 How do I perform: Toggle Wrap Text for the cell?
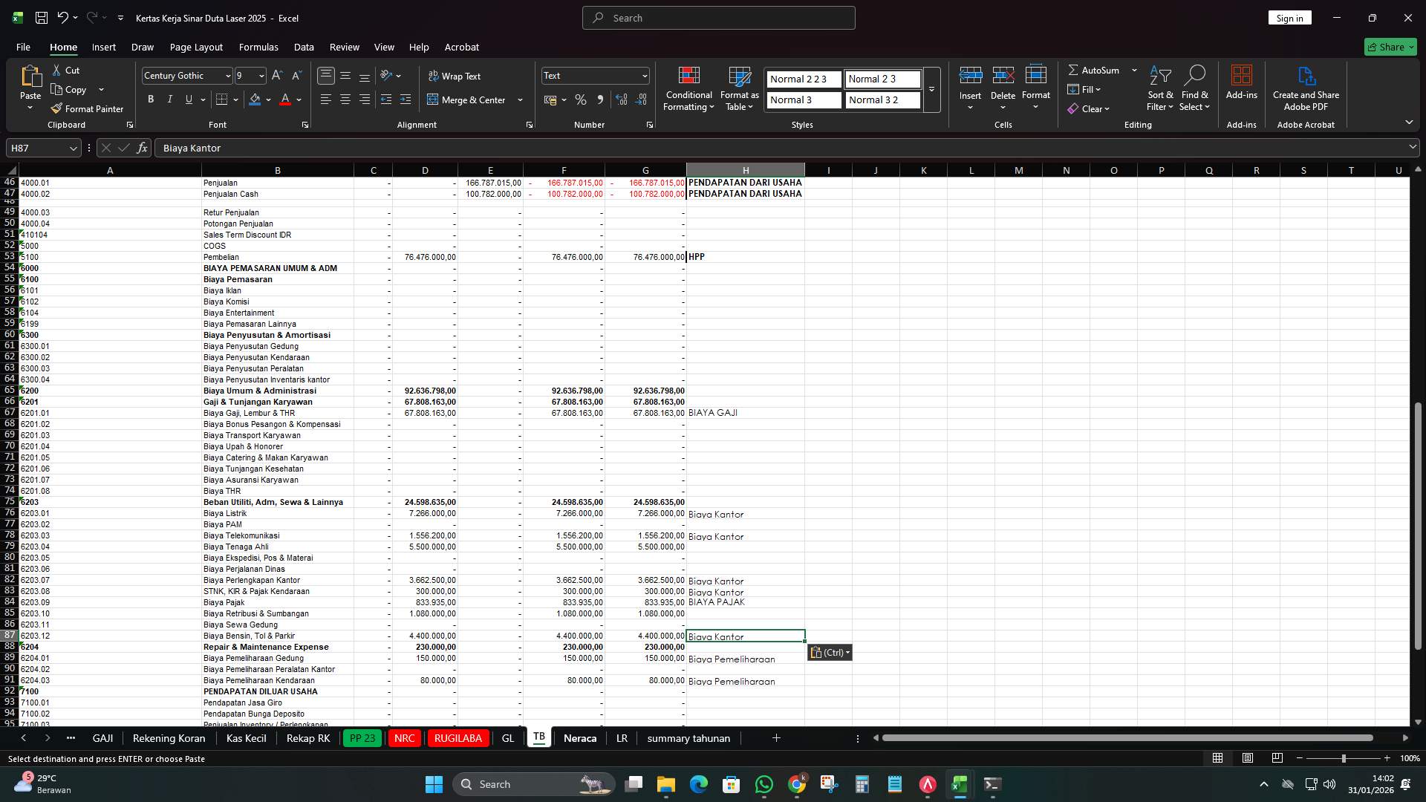455,76
